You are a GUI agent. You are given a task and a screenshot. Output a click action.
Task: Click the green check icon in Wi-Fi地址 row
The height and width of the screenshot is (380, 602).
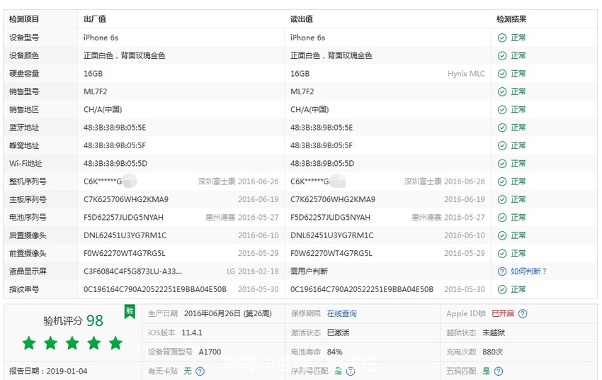[x=502, y=164]
